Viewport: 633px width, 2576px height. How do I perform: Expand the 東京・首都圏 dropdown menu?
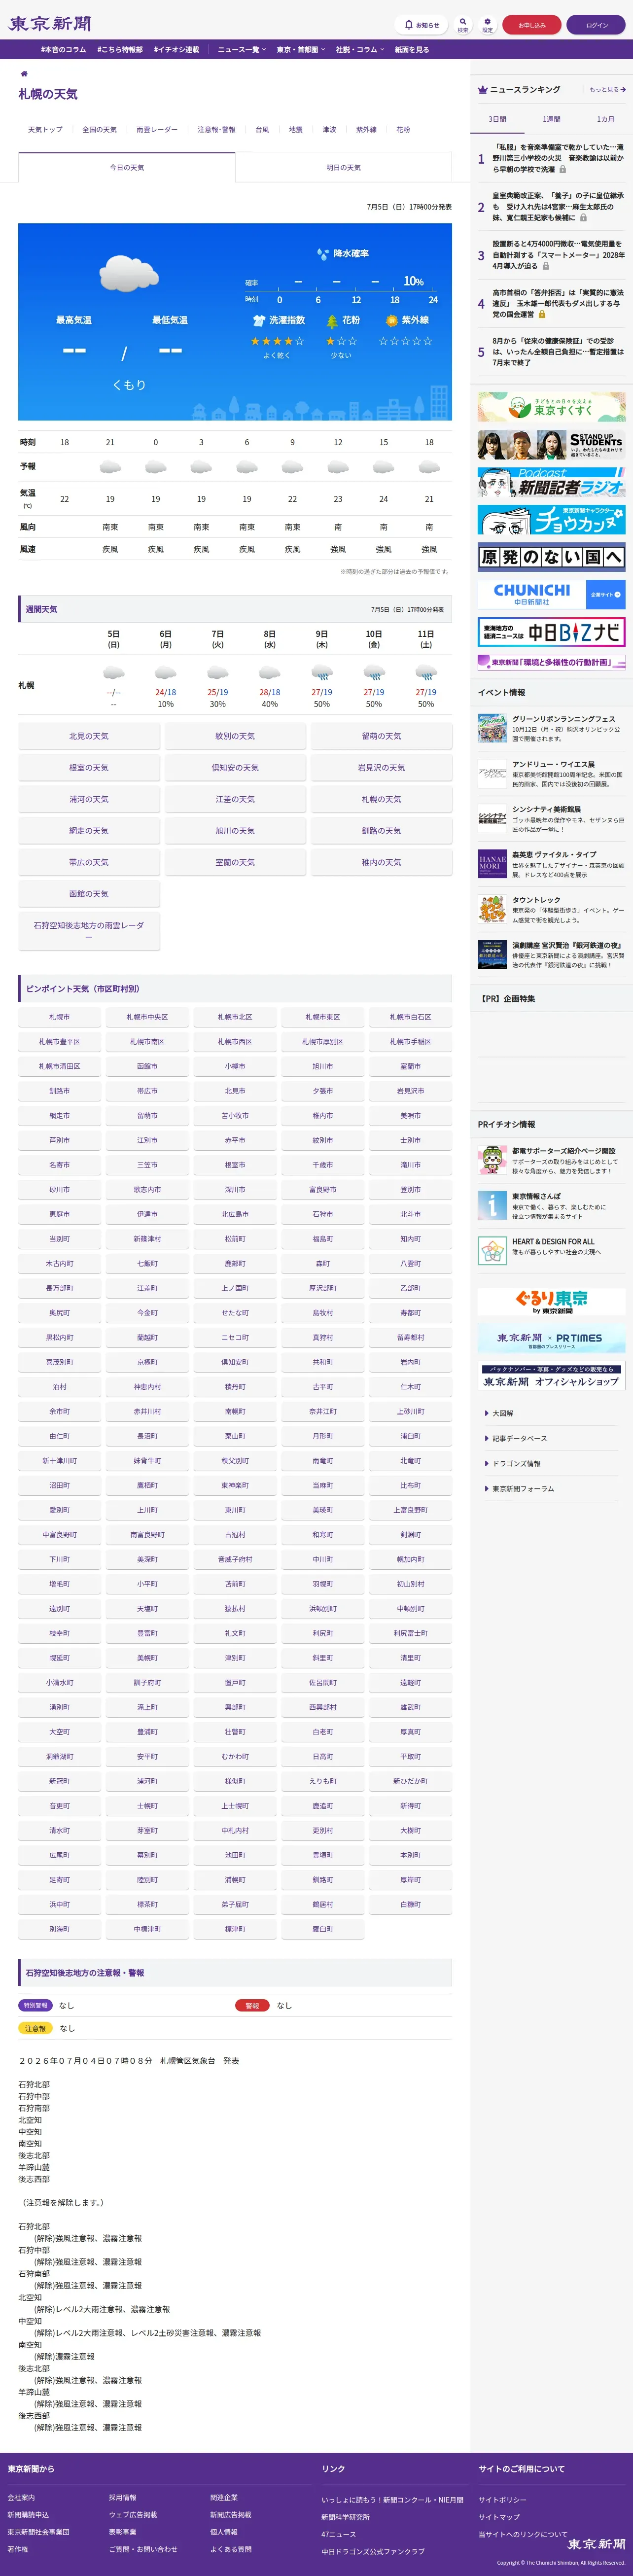tap(300, 50)
